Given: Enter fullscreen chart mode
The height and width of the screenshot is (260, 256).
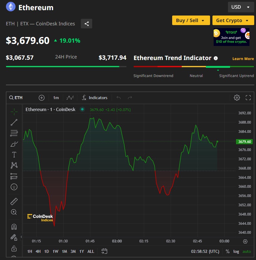Looking at the screenshot, I should [248, 98].
